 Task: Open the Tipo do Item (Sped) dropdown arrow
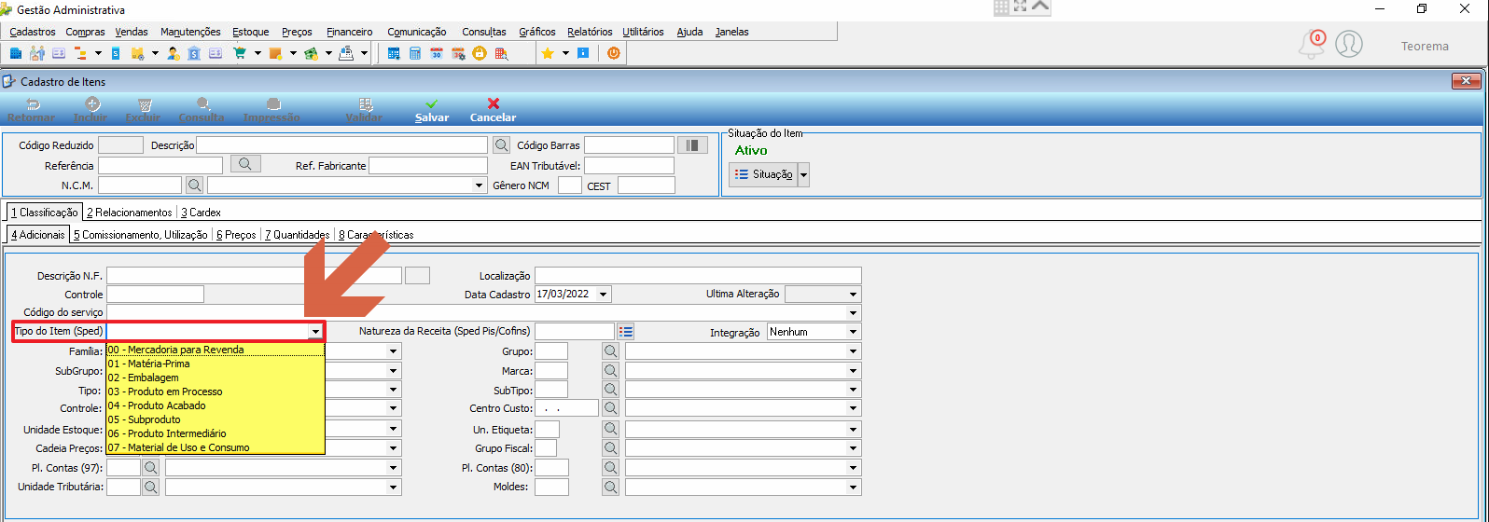coord(315,332)
